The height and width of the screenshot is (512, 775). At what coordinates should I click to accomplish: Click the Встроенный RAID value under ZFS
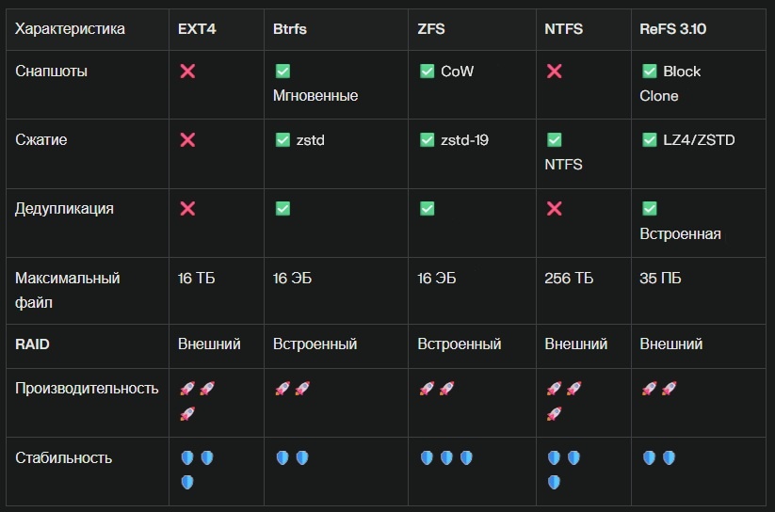(x=460, y=344)
